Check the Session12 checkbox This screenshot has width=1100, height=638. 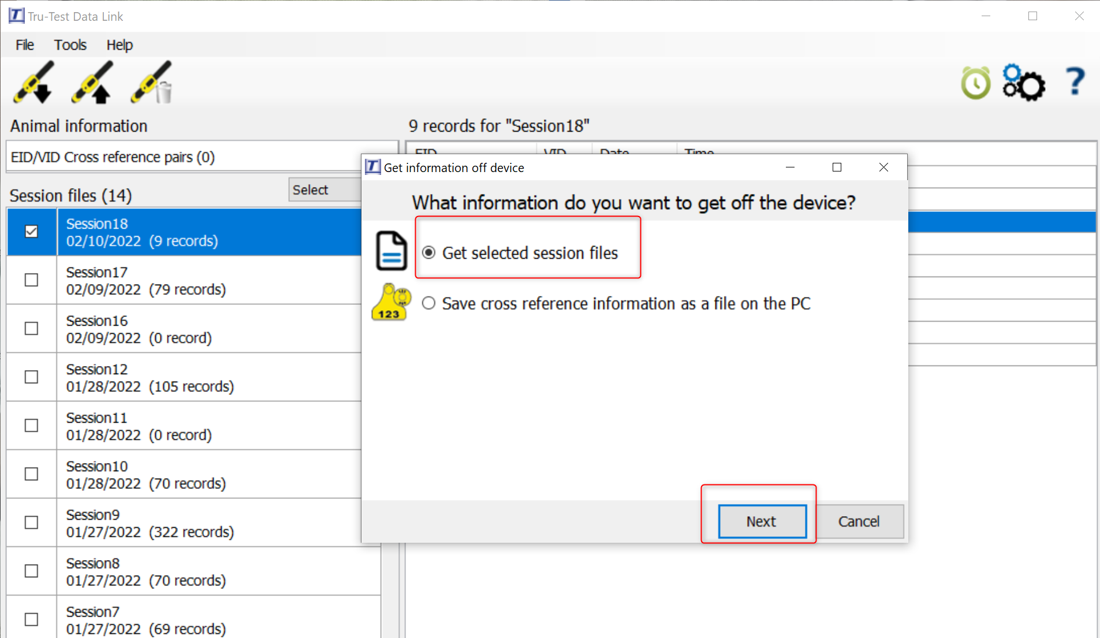31,377
